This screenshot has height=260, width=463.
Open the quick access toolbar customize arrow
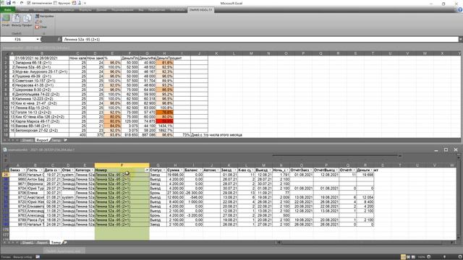click(85, 3)
